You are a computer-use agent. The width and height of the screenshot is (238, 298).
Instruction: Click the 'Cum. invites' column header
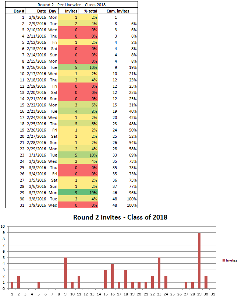pyautogui.click(x=117, y=11)
